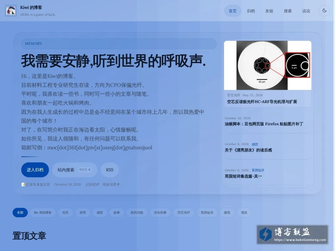
Task: Select the 光纤 filter chip
Action: 65,213
